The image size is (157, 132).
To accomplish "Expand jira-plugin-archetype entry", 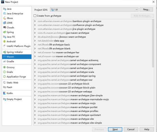I will pyautogui.click(x=35, y=29).
